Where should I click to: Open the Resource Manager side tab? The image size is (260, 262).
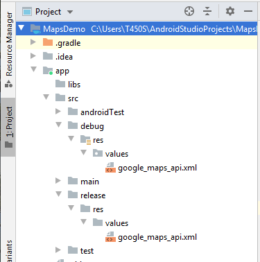click(x=9, y=50)
